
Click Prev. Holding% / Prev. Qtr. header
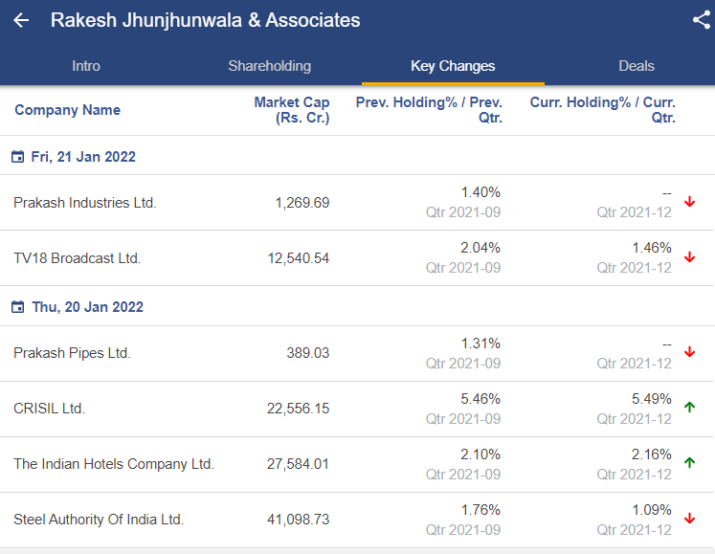click(x=429, y=110)
